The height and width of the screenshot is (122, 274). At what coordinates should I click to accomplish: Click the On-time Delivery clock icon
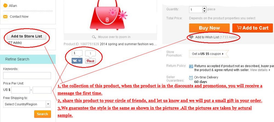tap(191, 78)
